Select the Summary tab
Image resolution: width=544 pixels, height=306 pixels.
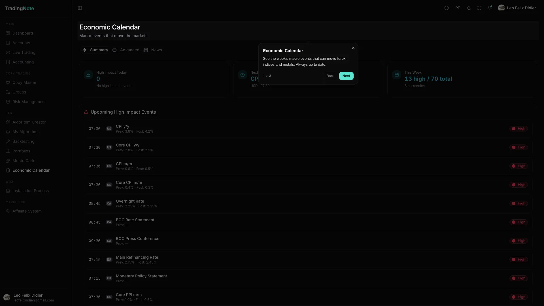[95, 50]
